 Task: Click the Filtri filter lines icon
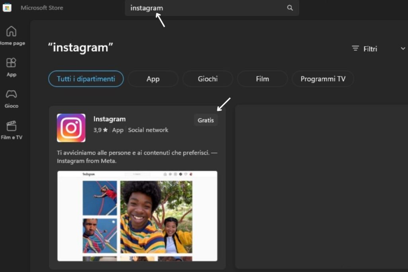click(355, 48)
